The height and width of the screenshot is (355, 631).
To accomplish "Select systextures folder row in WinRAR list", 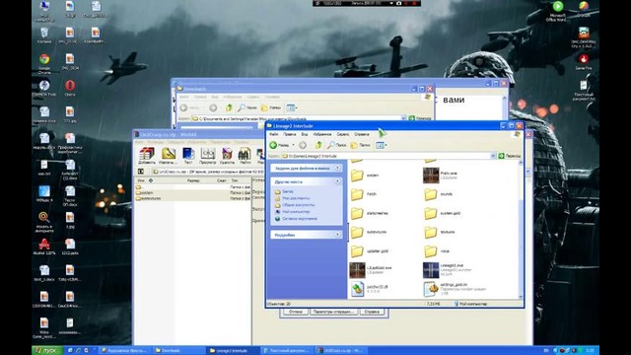I will click(193, 198).
